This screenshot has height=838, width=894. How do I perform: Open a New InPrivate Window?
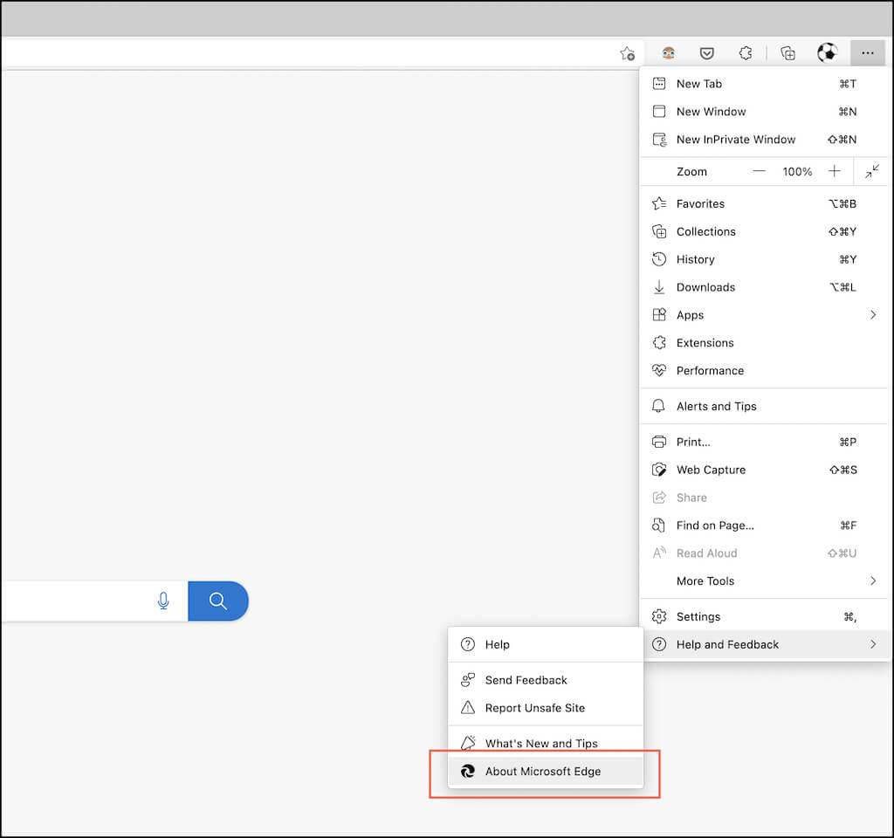764,140
